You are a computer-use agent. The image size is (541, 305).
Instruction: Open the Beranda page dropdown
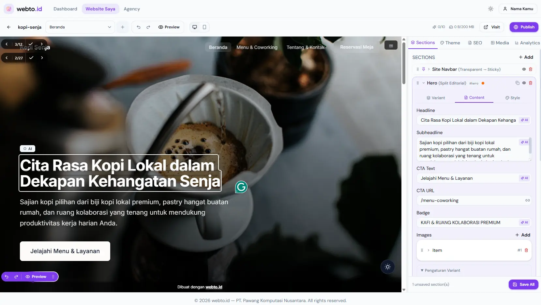point(80,27)
